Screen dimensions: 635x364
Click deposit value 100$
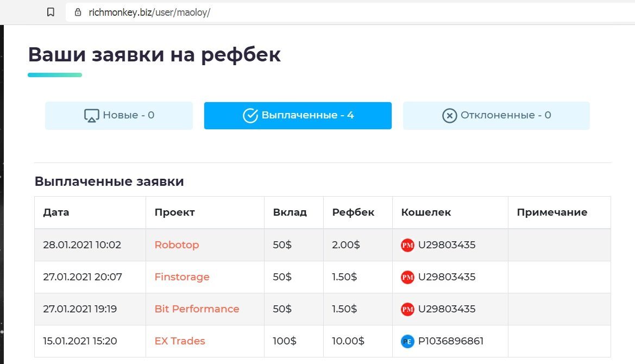point(285,341)
